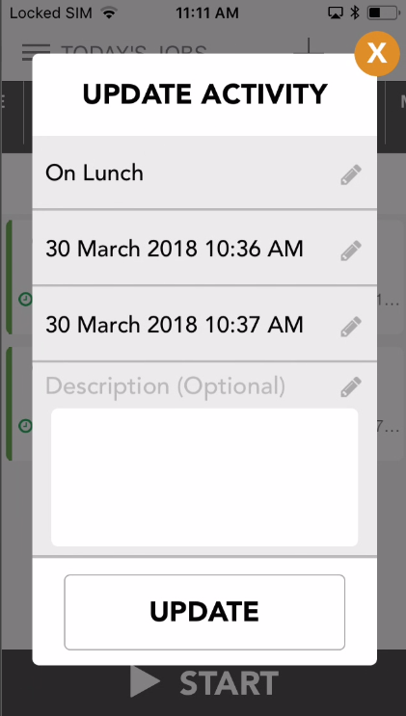
Task: Open the 30 March 2018 10:36 AM date picker
Action: tap(204, 249)
